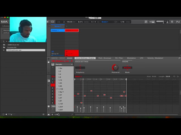
Task: Choose 1/4 step grid option
Action: [64, 74]
